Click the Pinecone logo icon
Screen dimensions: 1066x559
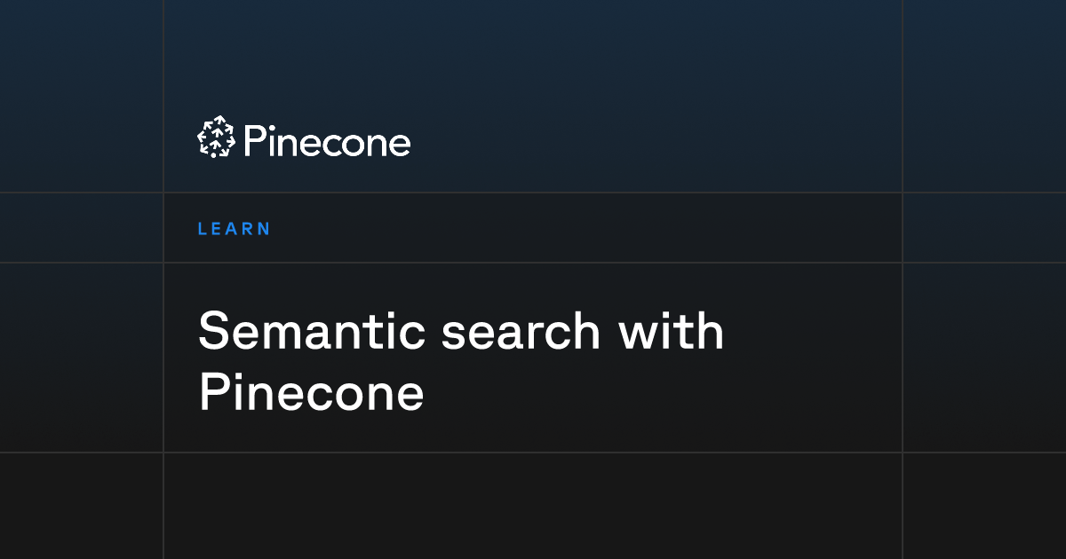pos(216,138)
